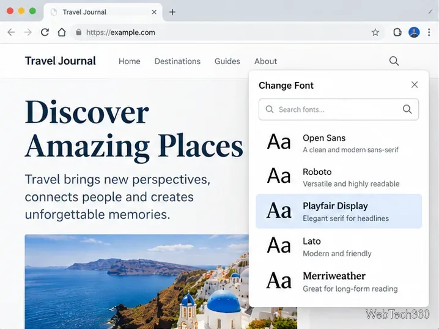This screenshot has width=439, height=329.
Task: Go to the Destinations nav link
Action: point(177,61)
